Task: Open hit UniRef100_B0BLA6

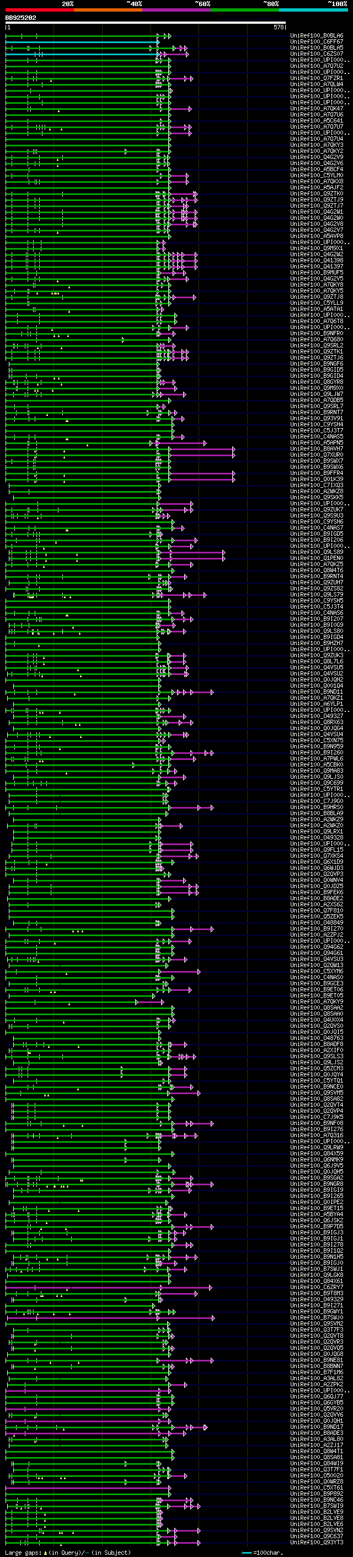Action: (x=317, y=36)
